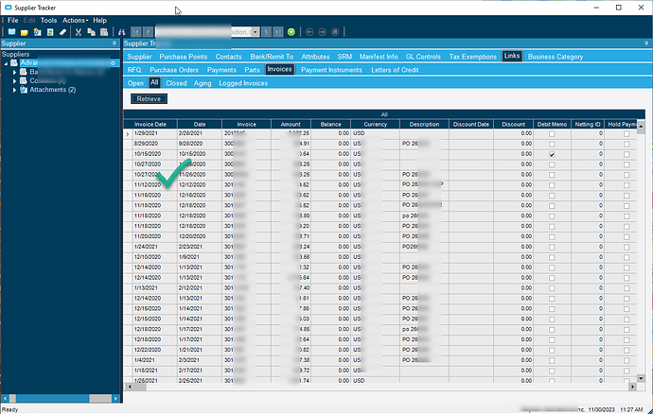653x414 pixels.
Task: Click the open folder toolbar icon
Action: tap(25, 32)
